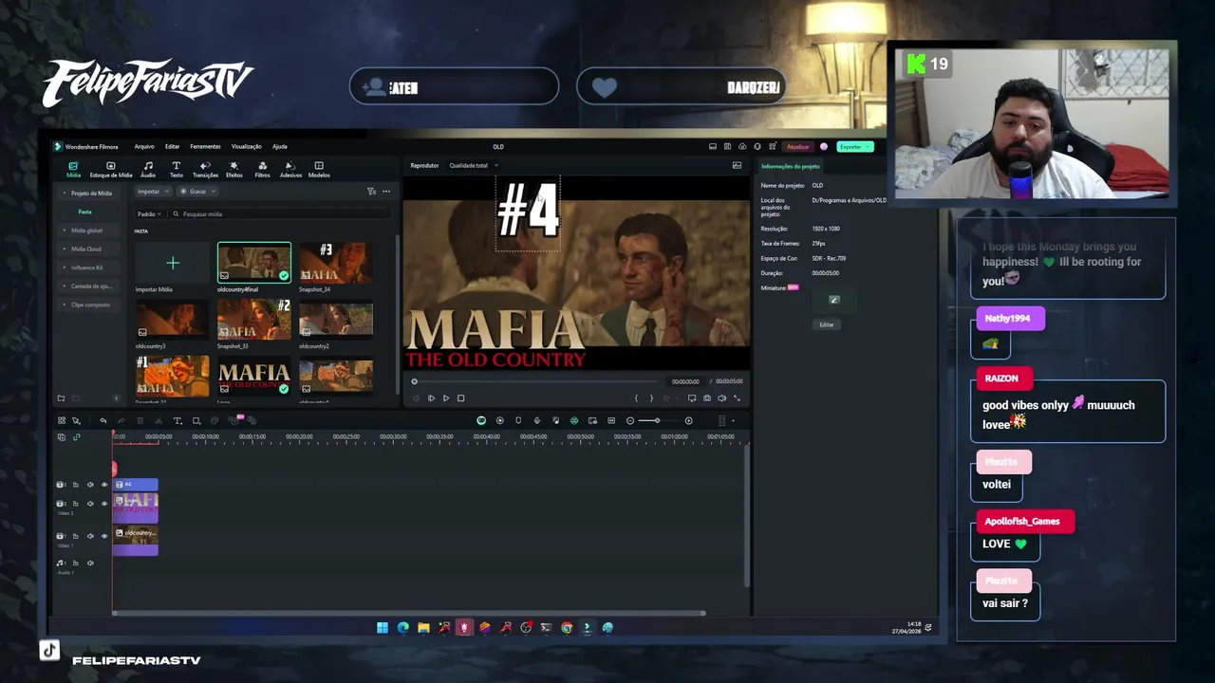Image resolution: width=1215 pixels, height=683 pixels.
Task: Open the Visualização menu
Action: tap(246, 146)
